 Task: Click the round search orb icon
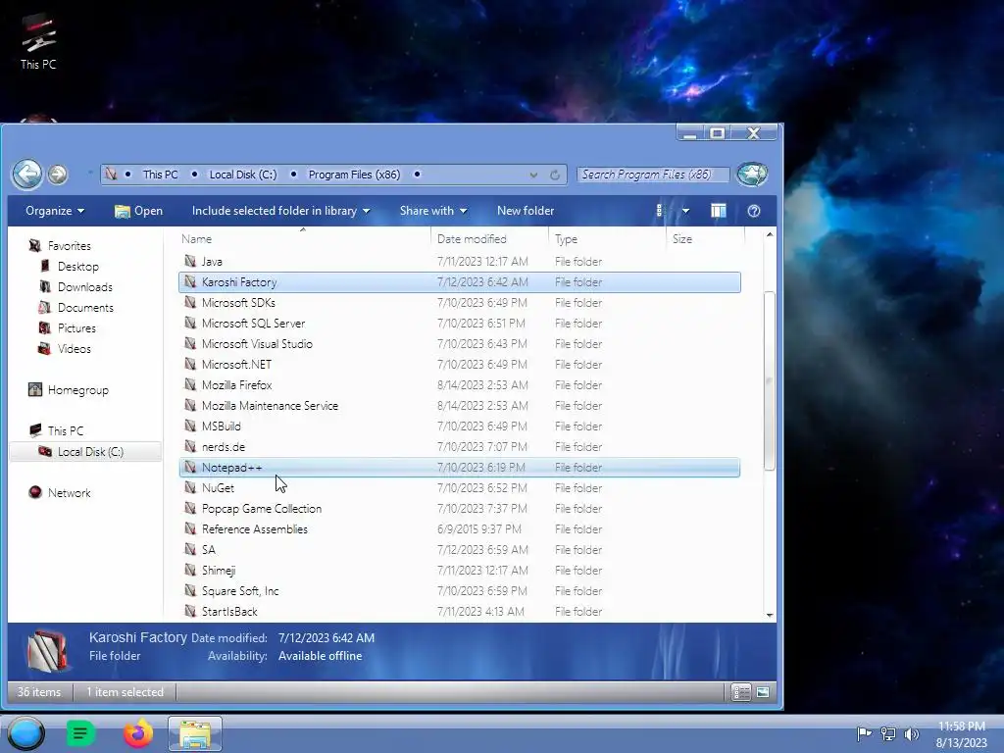(x=752, y=175)
